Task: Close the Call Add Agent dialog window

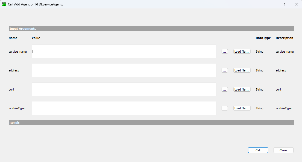Action: click(x=297, y=4)
